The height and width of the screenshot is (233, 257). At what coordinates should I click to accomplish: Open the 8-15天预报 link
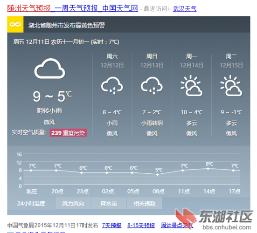pyautogui.click(x=141, y=225)
